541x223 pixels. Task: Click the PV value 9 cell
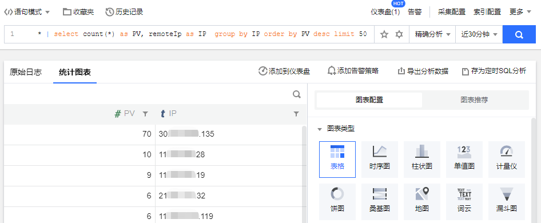(x=79, y=176)
